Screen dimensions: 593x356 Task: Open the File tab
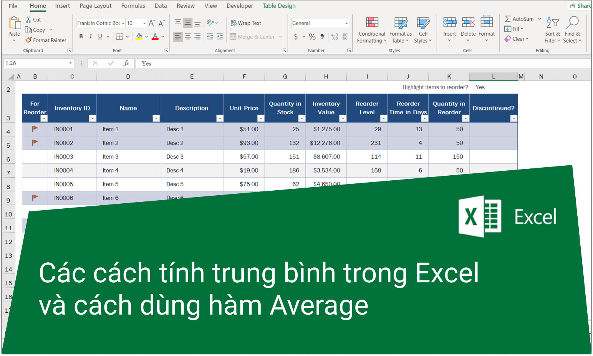(x=13, y=6)
